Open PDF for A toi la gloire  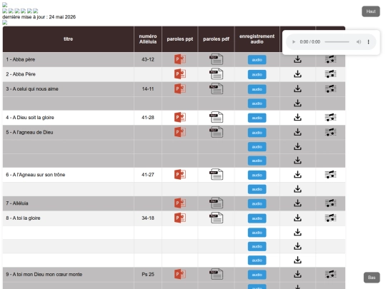[x=216, y=218]
